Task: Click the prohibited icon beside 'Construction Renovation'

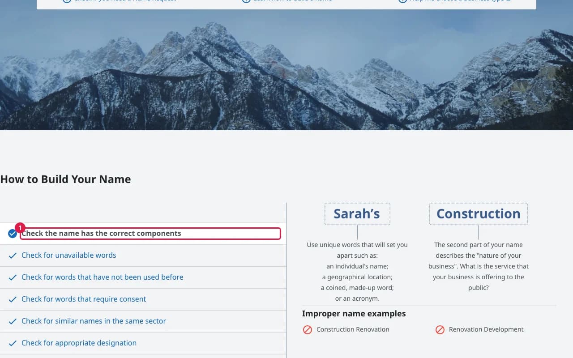Action: [308, 330]
